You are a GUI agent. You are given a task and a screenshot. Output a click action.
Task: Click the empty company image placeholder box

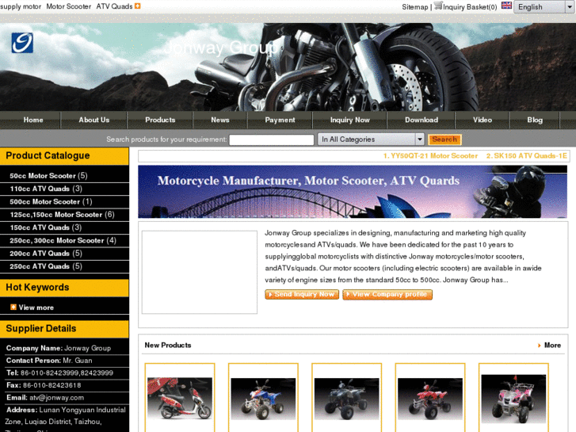coord(200,272)
